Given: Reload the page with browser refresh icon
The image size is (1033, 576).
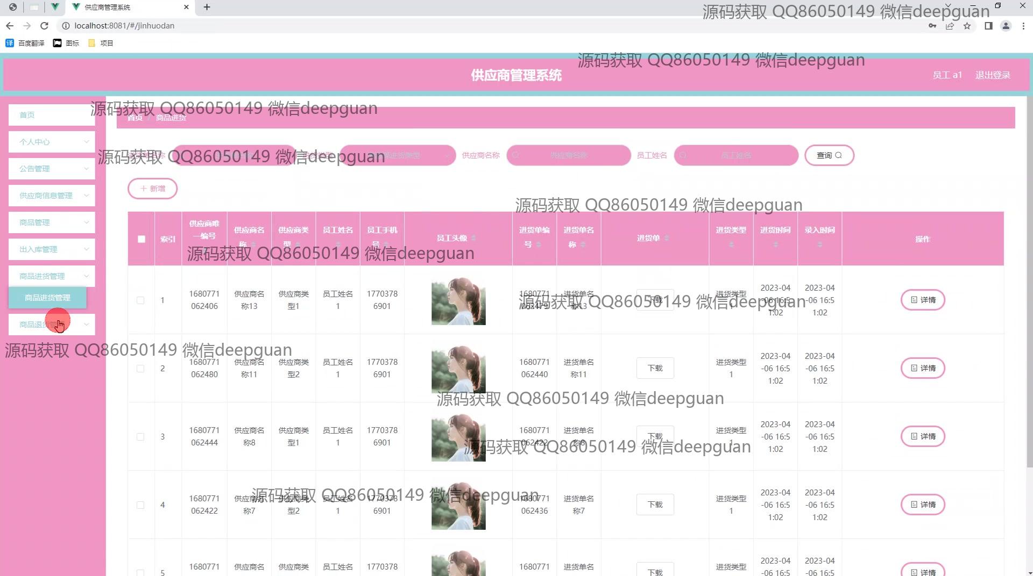Looking at the screenshot, I should (x=45, y=26).
